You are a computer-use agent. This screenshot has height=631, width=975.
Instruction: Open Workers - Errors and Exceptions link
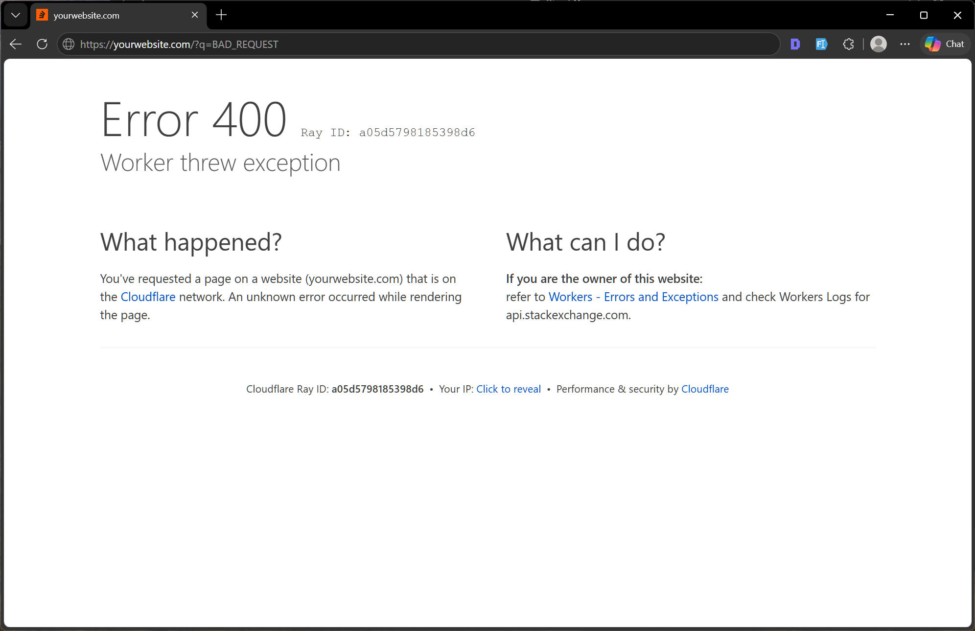pyautogui.click(x=633, y=297)
